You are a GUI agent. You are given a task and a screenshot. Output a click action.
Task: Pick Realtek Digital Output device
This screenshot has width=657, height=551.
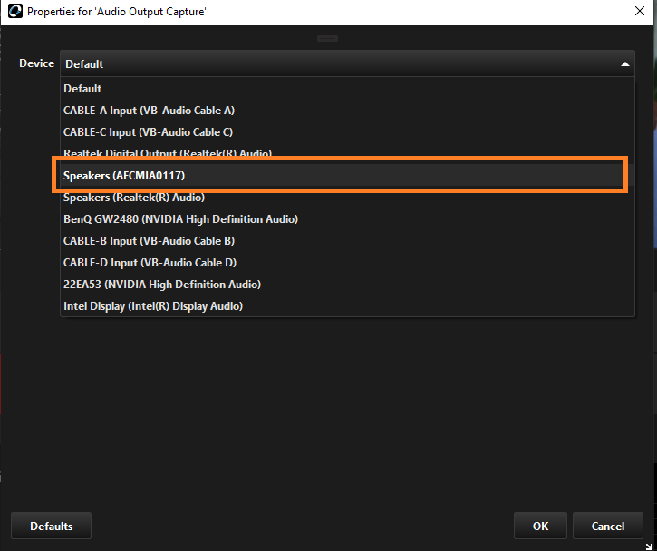coord(347,151)
